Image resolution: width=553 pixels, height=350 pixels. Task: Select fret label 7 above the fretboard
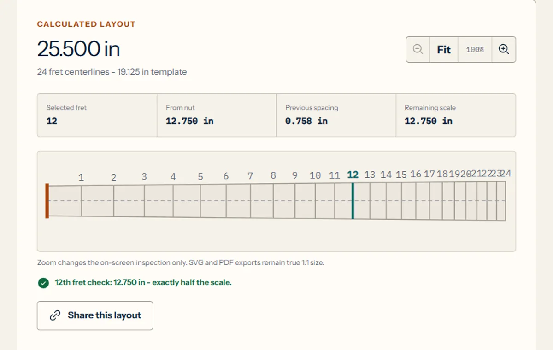tap(250, 176)
